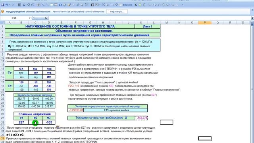The height and width of the screenshot is (143, 254).
Task: Insert symbol using the Omega icon
Action: tap(60, 5)
